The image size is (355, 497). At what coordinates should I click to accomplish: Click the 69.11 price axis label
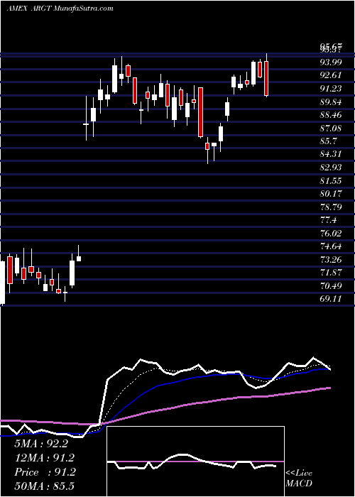pos(331,299)
